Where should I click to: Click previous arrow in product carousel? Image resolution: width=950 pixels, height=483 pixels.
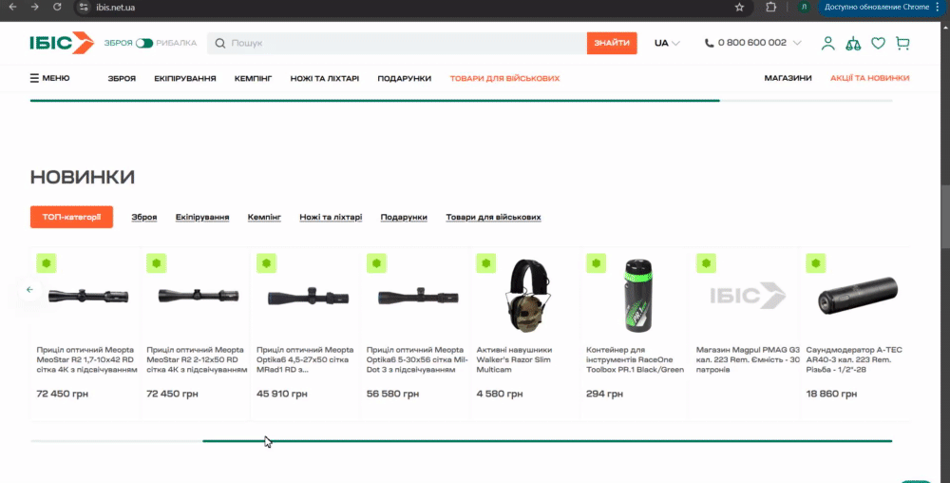pyautogui.click(x=29, y=289)
